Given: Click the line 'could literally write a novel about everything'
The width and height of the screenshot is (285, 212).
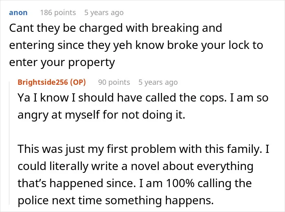Looking at the screenshot, I should tap(136, 166).
